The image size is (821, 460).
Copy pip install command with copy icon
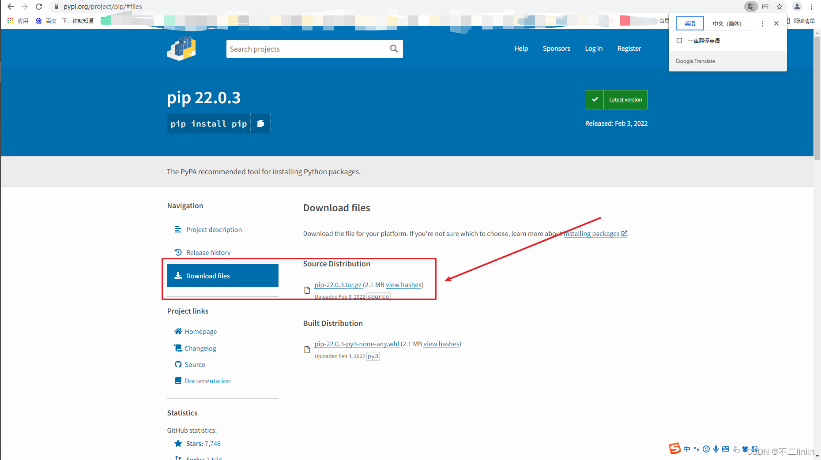point(260,123)
